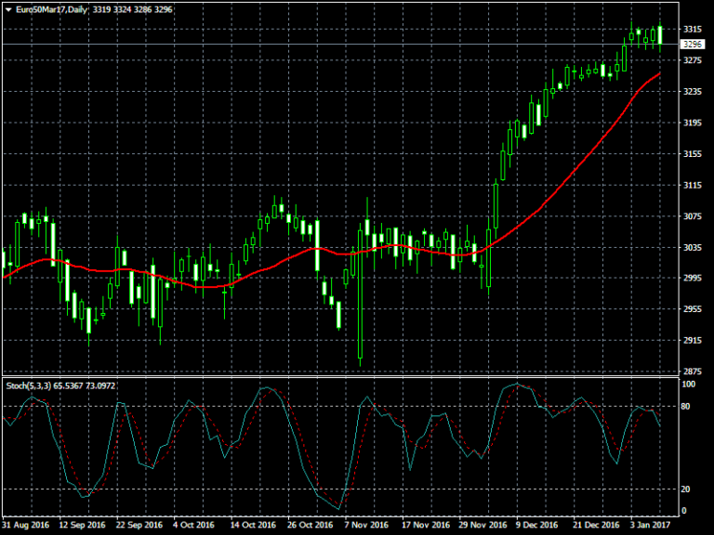Click the 22 Sep 2016 date label
Viewport: 714px width, 535px height.
[139, 525]
